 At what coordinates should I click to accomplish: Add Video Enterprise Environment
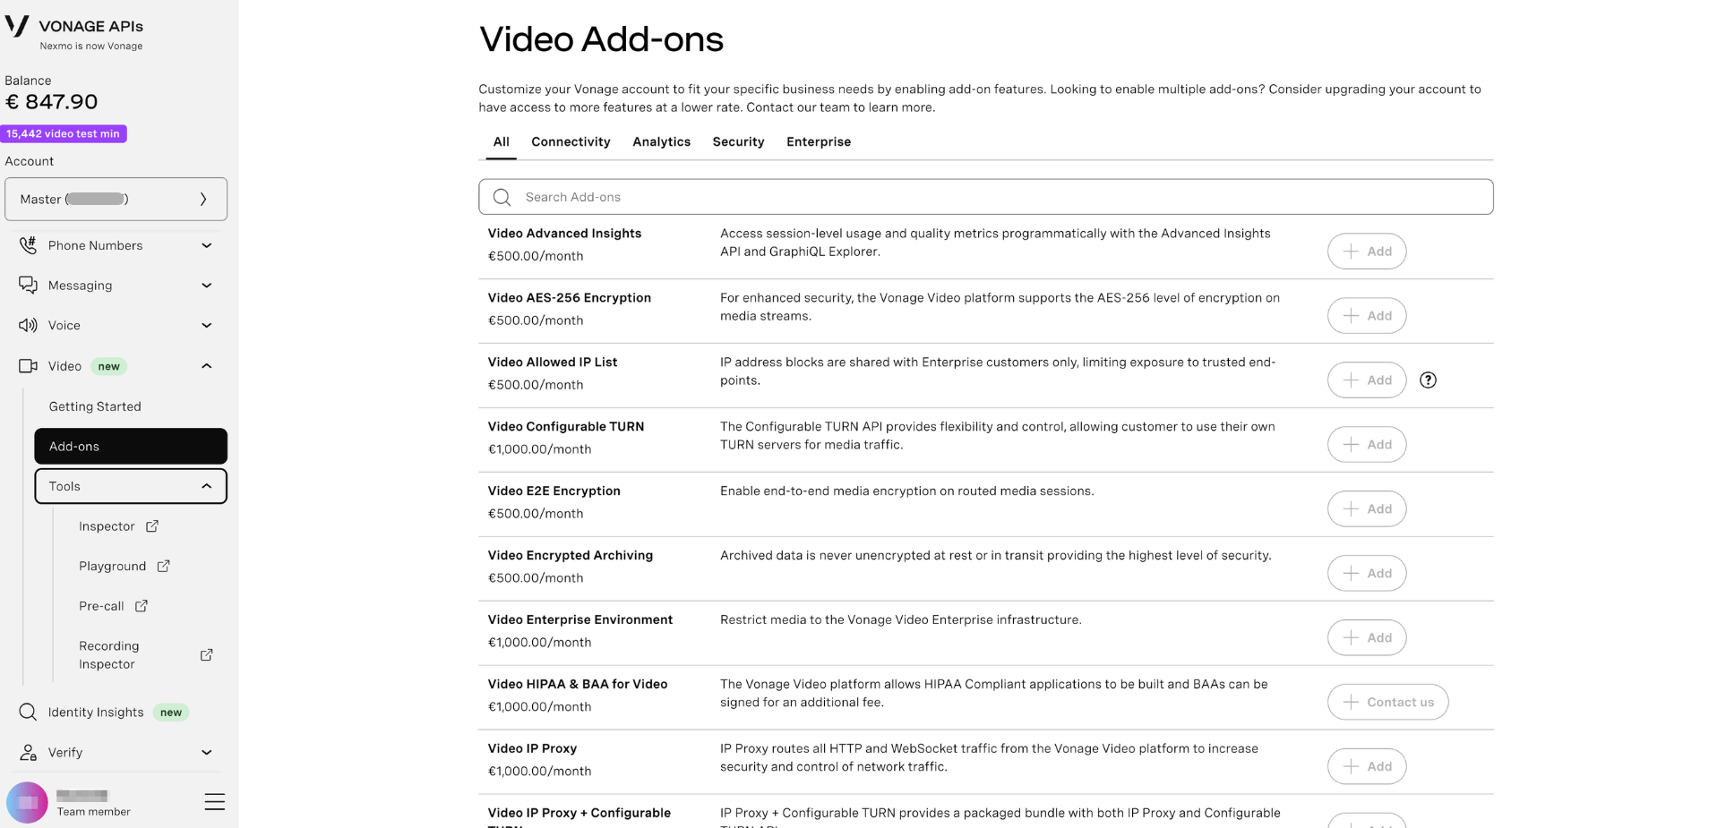[x=1366, y=637]
